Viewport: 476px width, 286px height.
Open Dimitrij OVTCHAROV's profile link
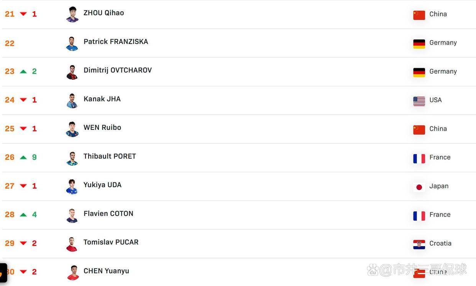(117, 70)
